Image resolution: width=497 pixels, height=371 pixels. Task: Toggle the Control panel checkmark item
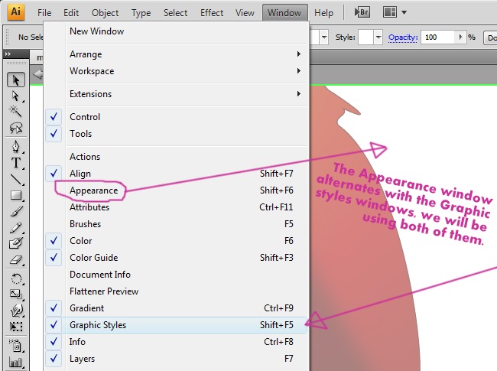pos(176,117)
